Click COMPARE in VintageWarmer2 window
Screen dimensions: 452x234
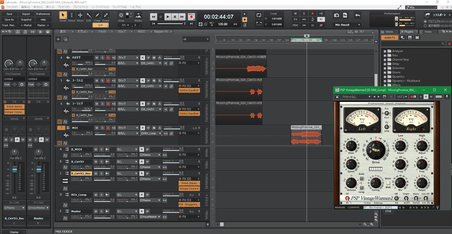(353, 207)
